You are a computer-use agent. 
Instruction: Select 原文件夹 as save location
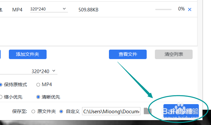tap(33, 111)
